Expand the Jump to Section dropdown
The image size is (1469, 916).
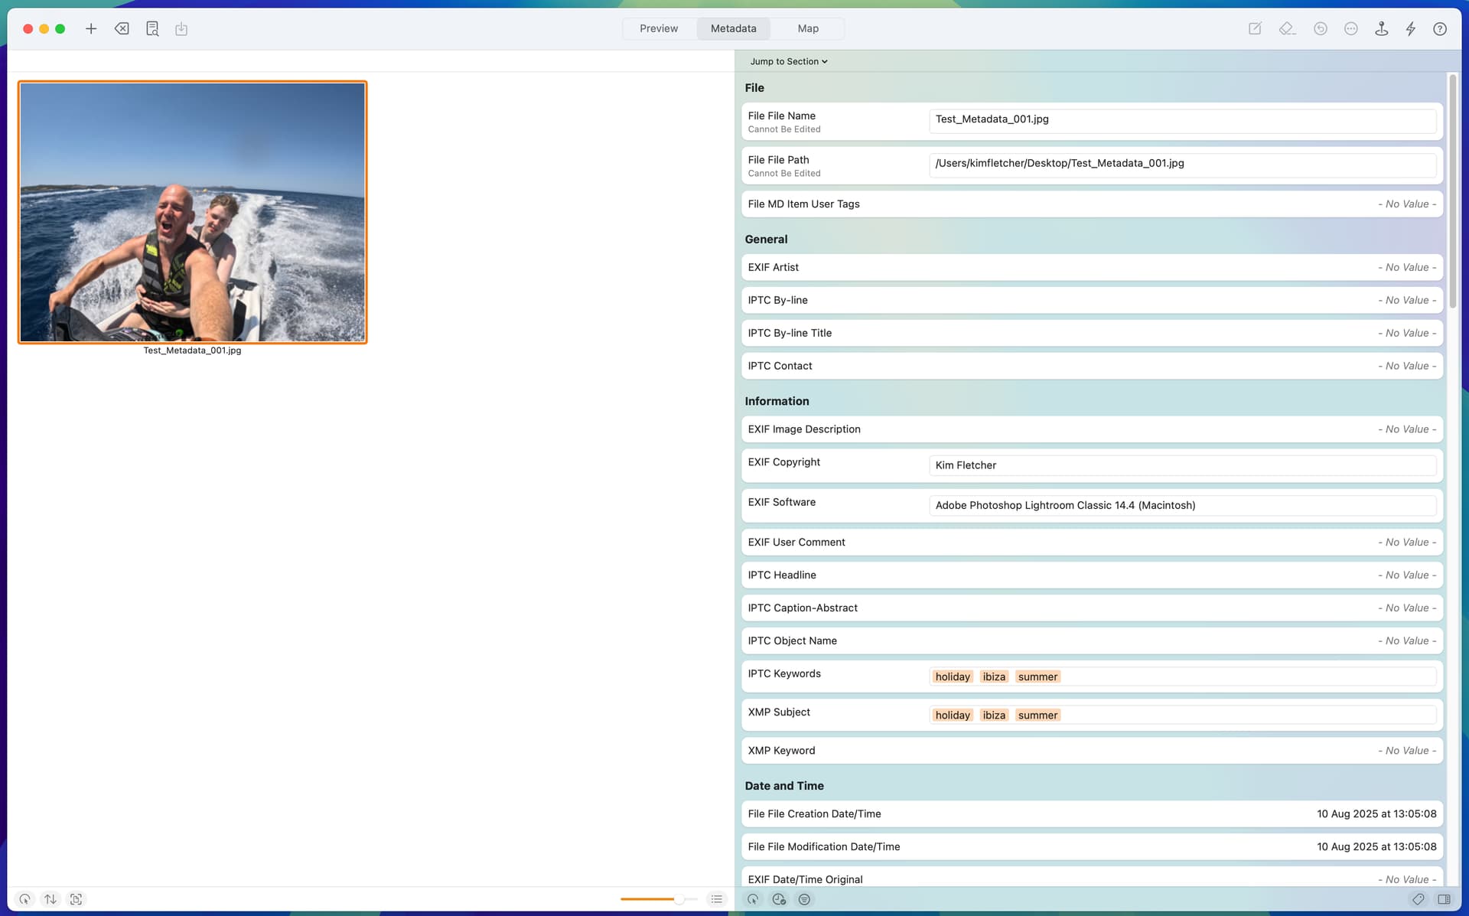(789, 61)
